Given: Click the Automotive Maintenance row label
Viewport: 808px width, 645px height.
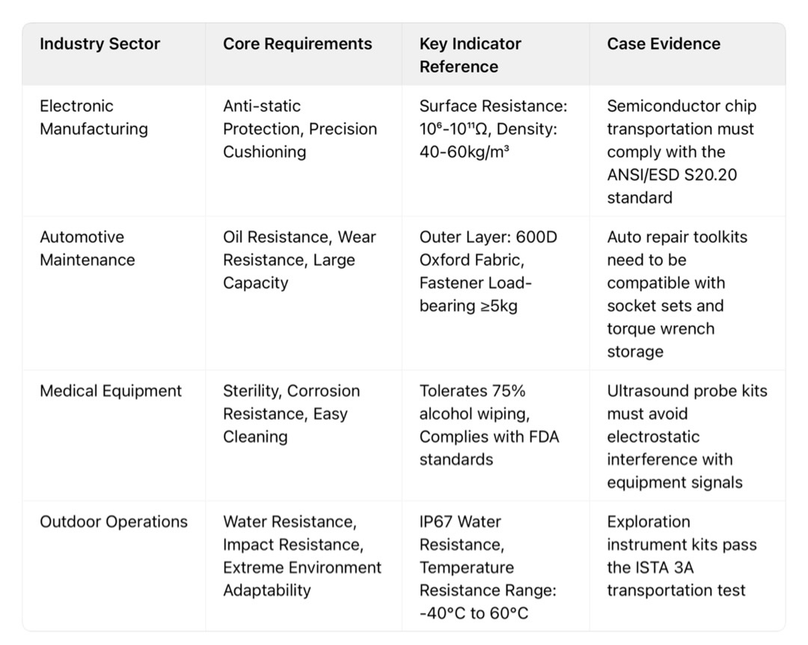Looking at the screenshot, I should [x=87, y=248].
